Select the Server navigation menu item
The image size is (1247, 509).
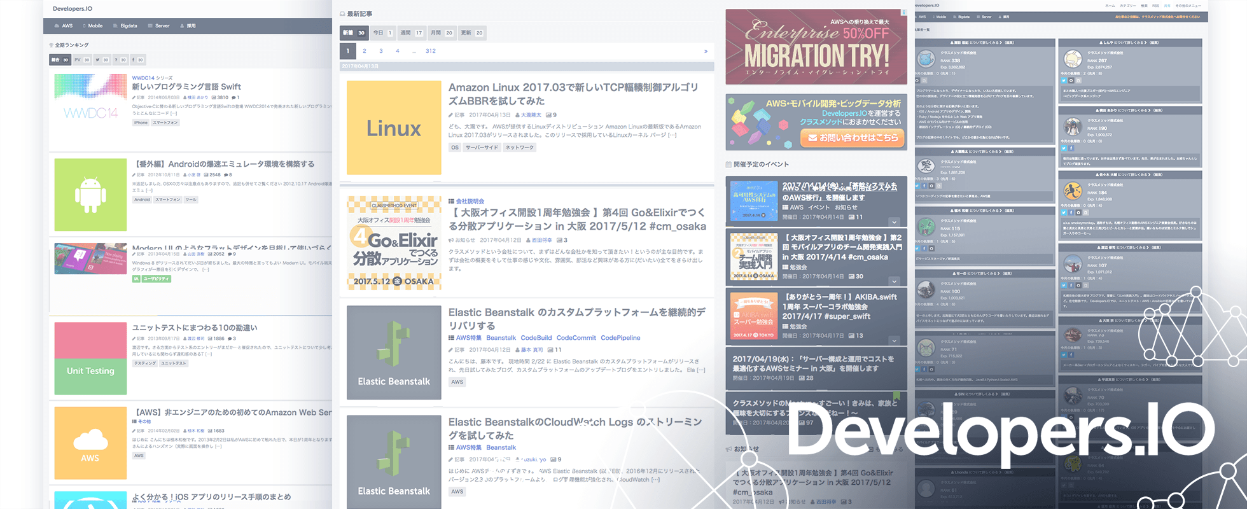tap(158, 26)
